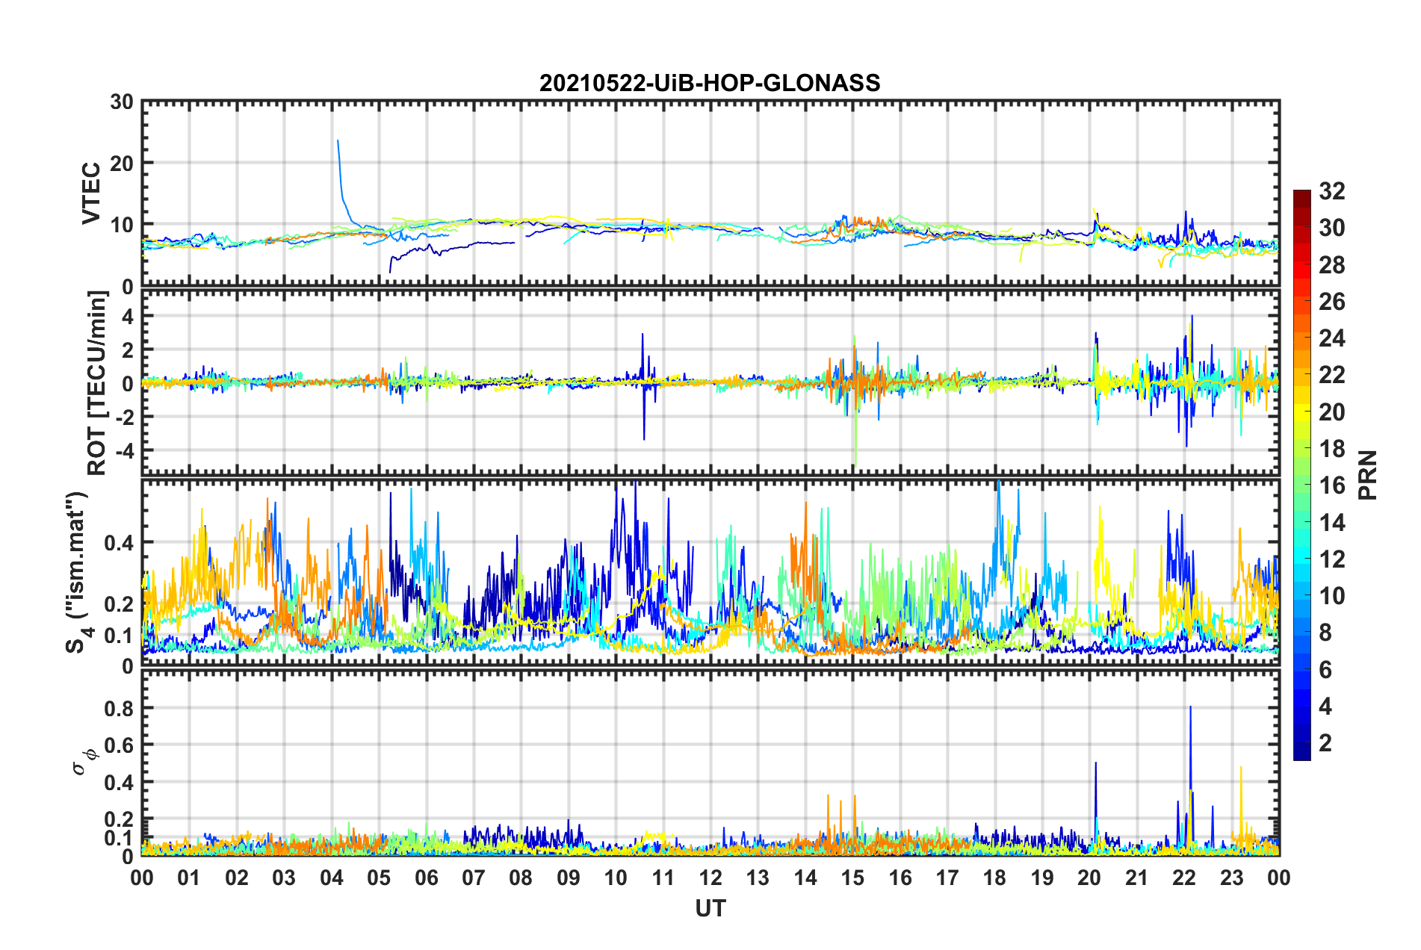Viewport: 1421px width, 950px height.
Task: Select the -2 tick on ROT axis
Action: point(123,417)
